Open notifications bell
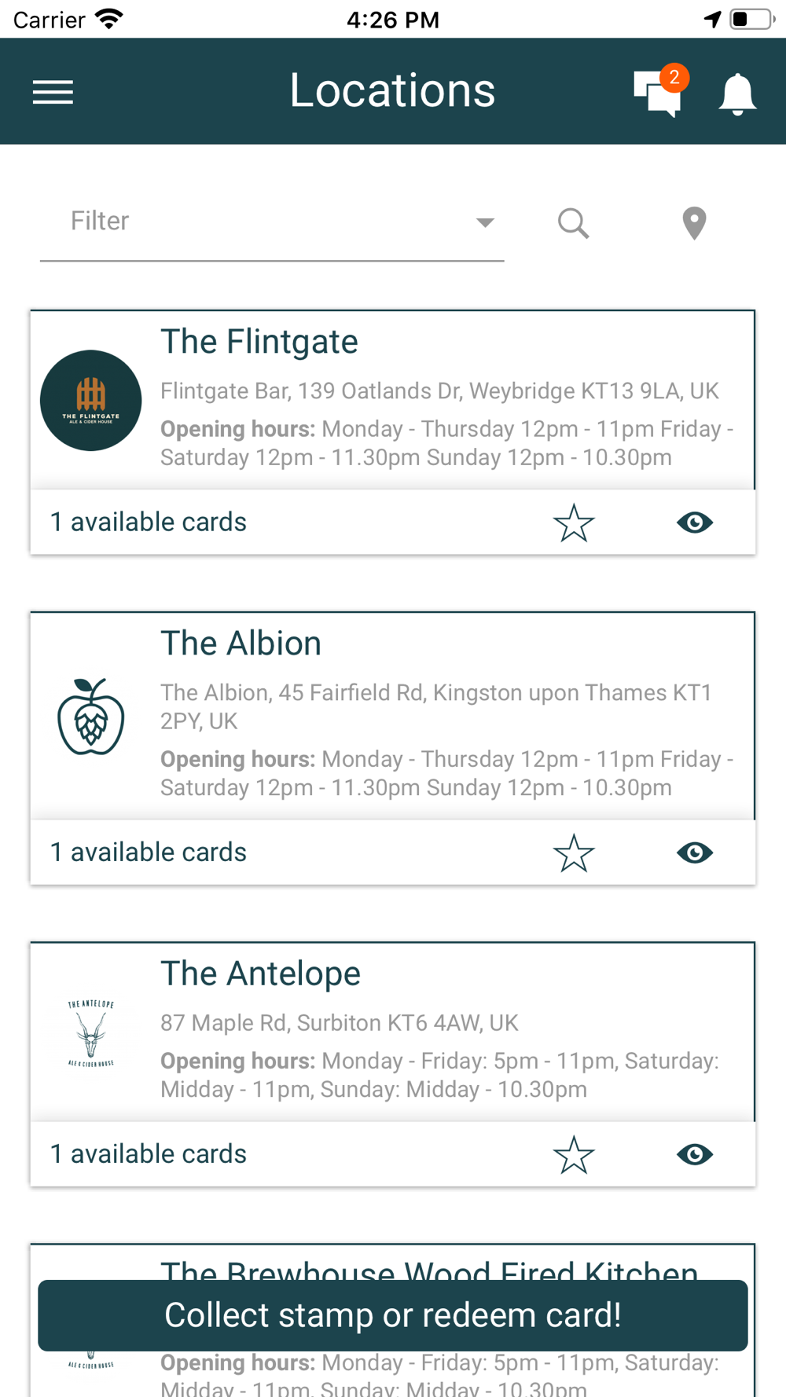This screenshot has height=1397, width=786. click(737, 94)
